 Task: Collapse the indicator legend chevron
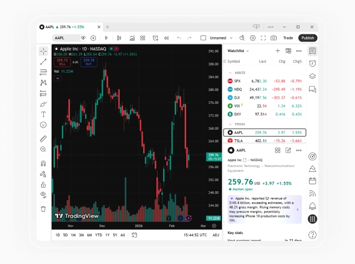pyautogui.click(x=58, y=78)
